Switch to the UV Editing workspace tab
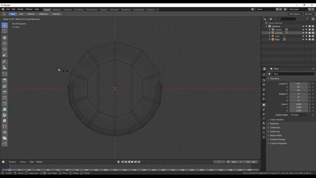Screen dimensions: 316x178 [79, 10]
